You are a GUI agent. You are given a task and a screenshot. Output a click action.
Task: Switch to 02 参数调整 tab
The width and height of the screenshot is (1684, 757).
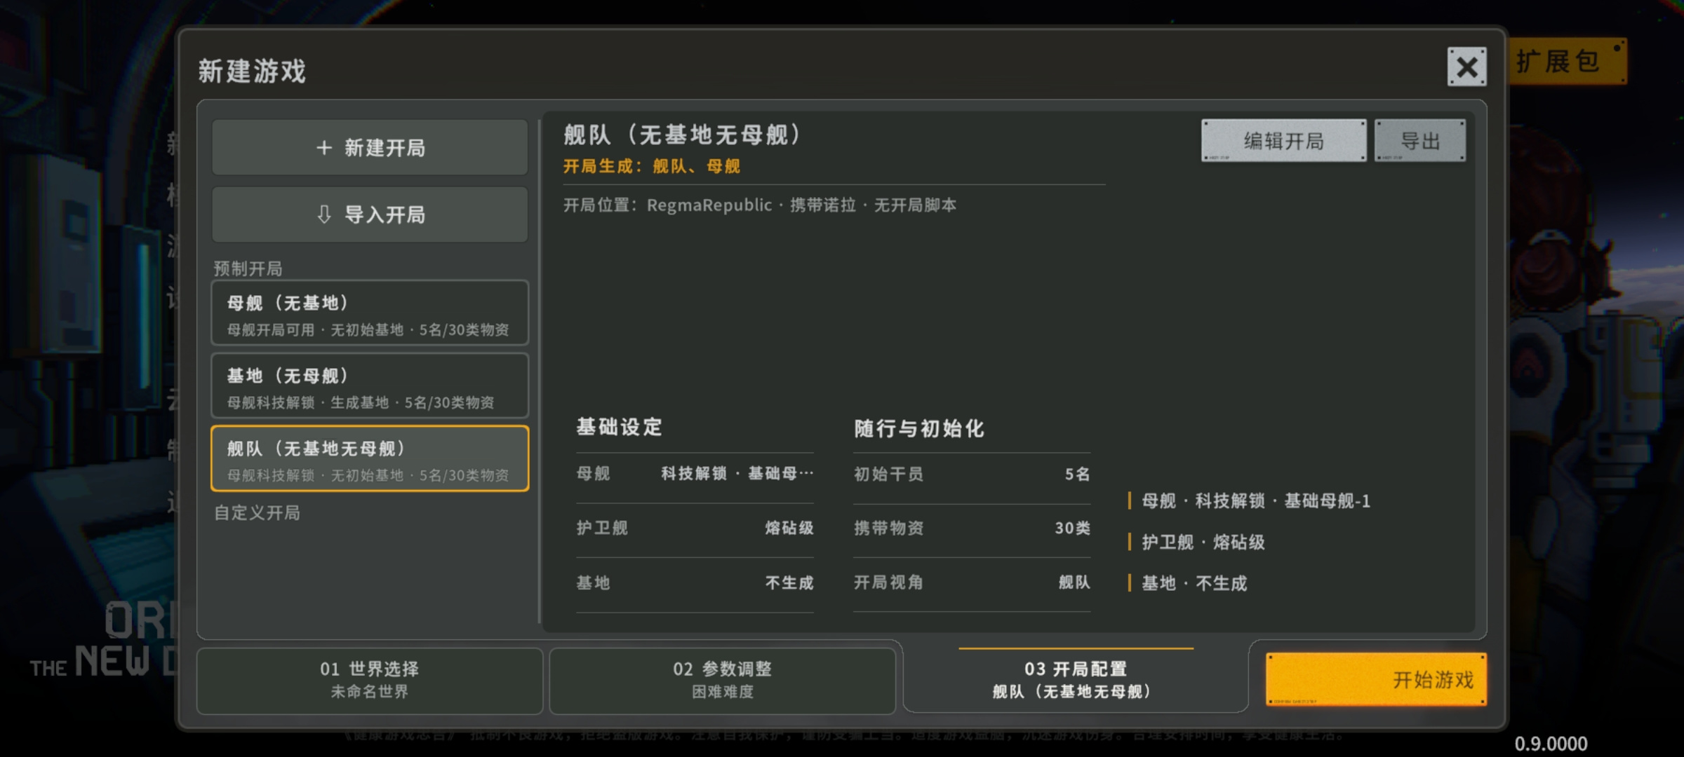(x=723, y=680)
